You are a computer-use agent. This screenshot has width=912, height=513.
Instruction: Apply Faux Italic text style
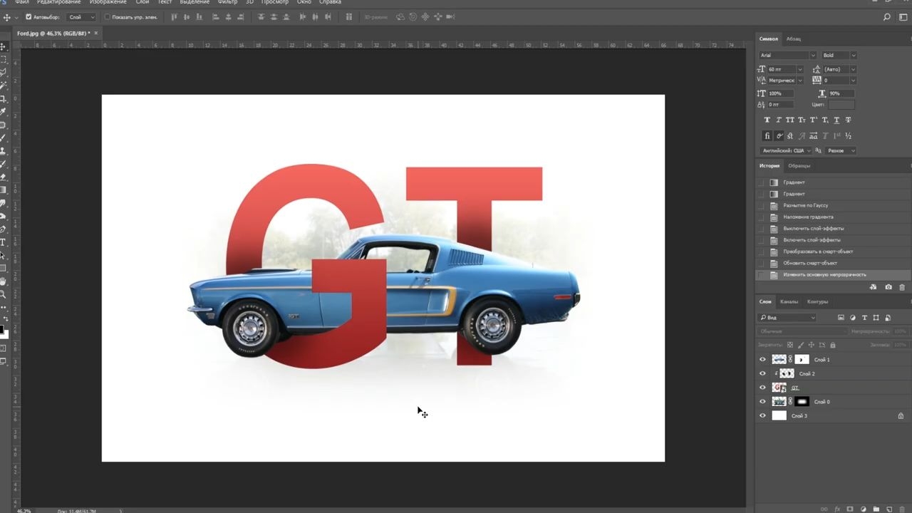coord(779,120)
